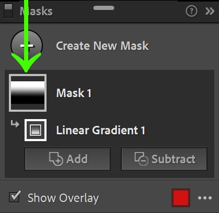Collapse Masks panel with double chevron
Viewport: 219px width, 213px height.
[x=210, y=12]
